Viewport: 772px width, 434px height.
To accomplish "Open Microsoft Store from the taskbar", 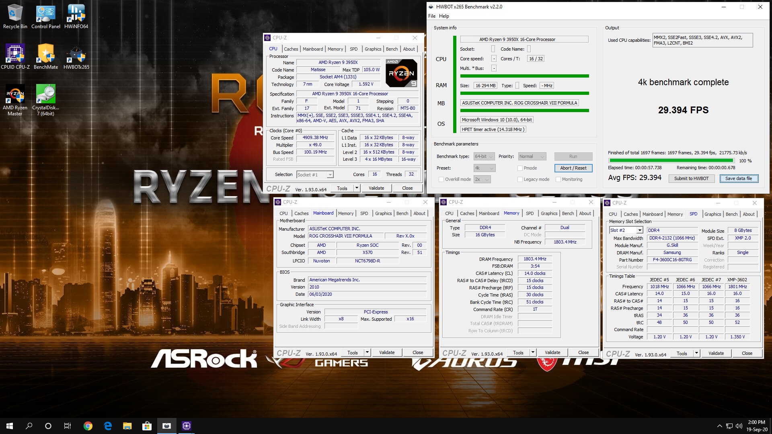I will 147,426.
